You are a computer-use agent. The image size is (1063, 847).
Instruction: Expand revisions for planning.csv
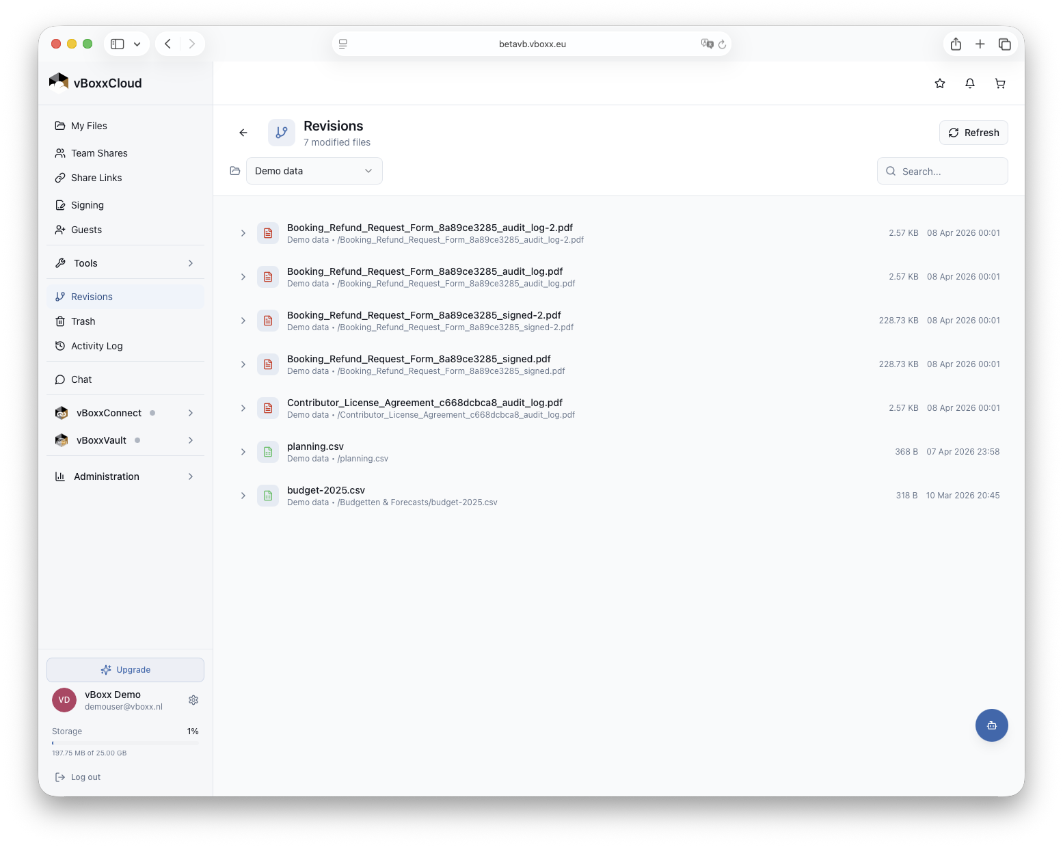click(243, 452)
